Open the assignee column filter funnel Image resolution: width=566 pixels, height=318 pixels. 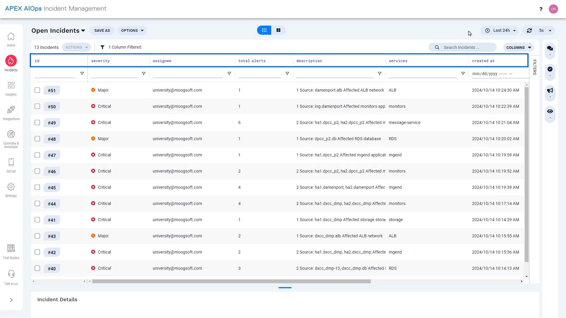tap(229, 74)
